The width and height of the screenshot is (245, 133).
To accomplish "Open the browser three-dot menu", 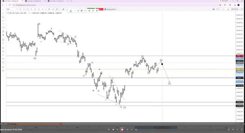I will point(242,5).
